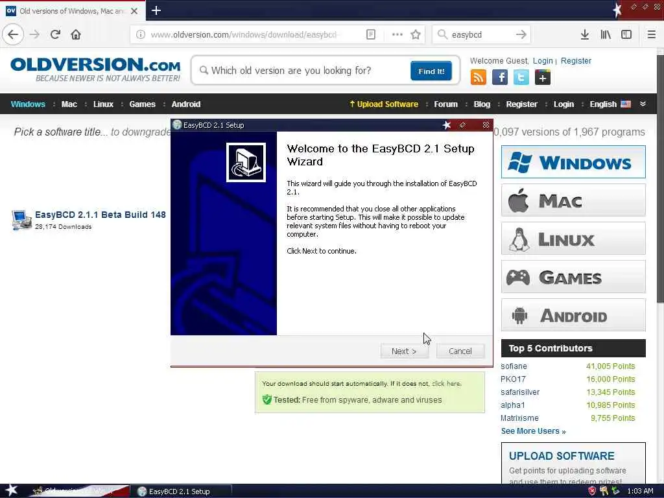The width and height of the screenshot is (664, 498).
Task: Open the Forum nav item
Action: (445, 104)
